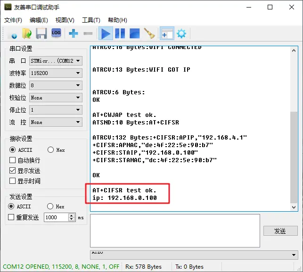Click the receive window scrollbar thumb

coord(294,157)
